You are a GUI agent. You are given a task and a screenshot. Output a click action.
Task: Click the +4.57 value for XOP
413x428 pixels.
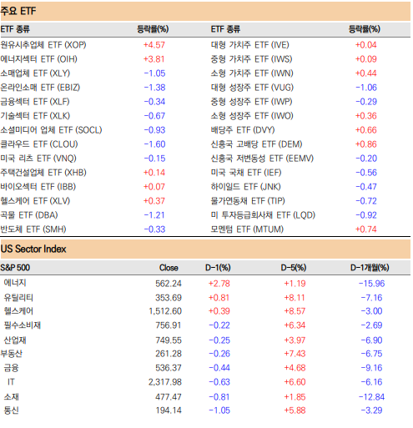(154, 45)
